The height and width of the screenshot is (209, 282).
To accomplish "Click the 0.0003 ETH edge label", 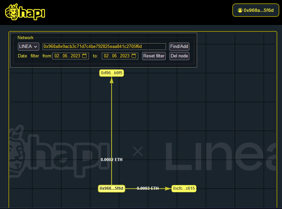I will tap(148, 188).
